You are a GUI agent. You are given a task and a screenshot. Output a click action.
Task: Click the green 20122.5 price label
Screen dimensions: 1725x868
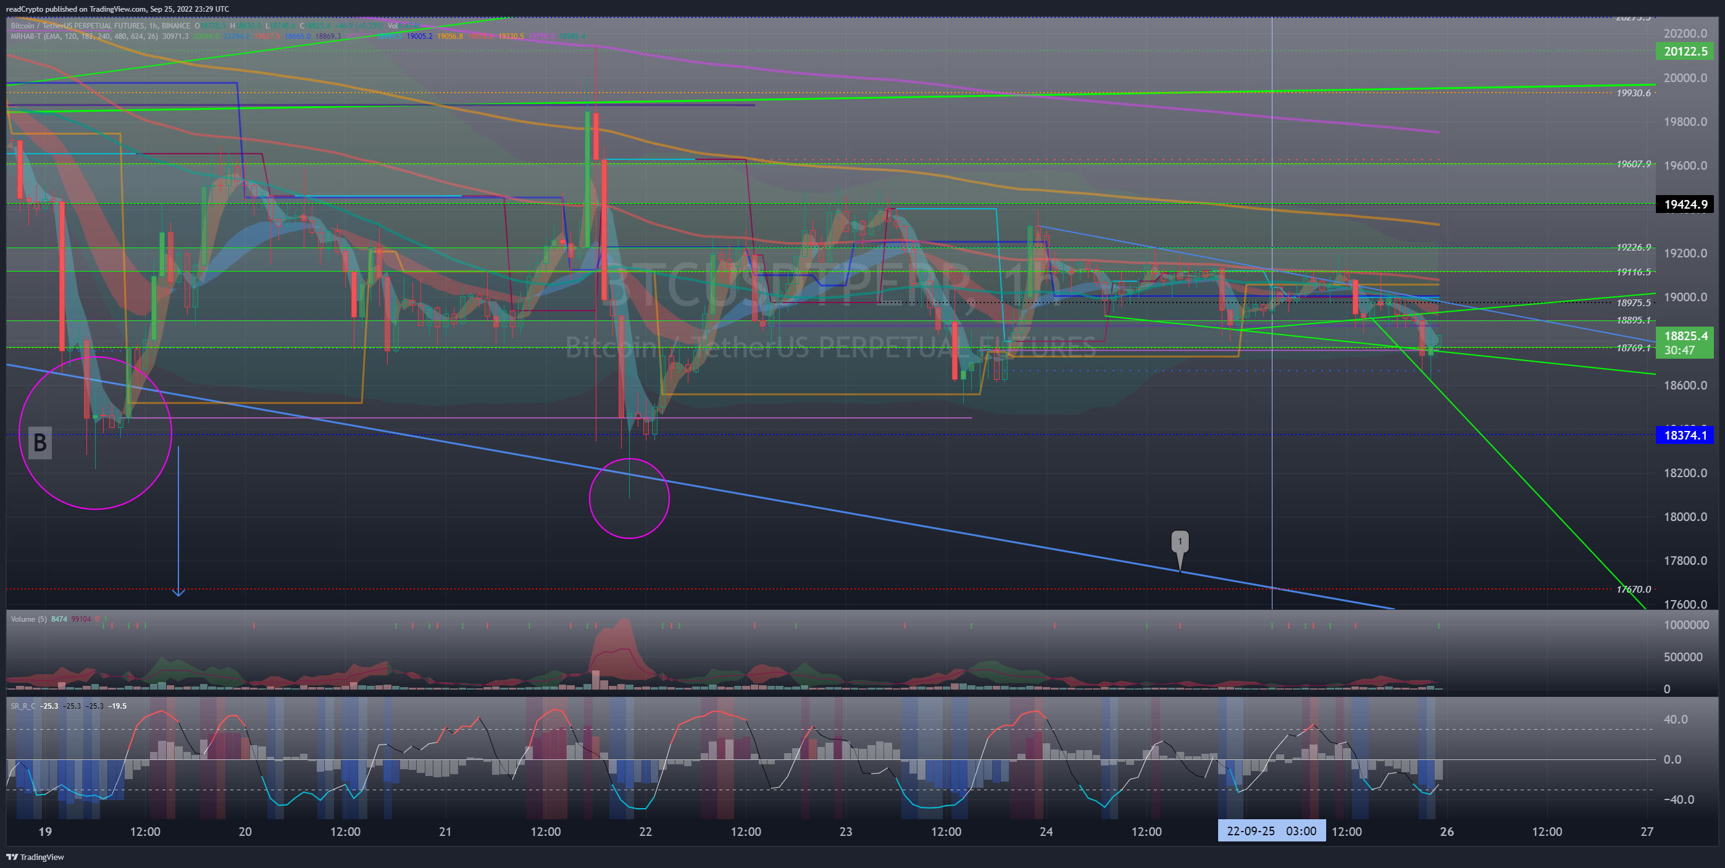(1685, 52)
